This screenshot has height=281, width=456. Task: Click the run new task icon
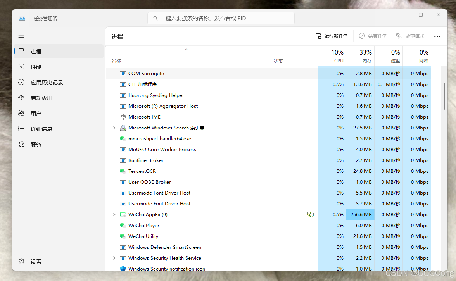click(318, 36)
